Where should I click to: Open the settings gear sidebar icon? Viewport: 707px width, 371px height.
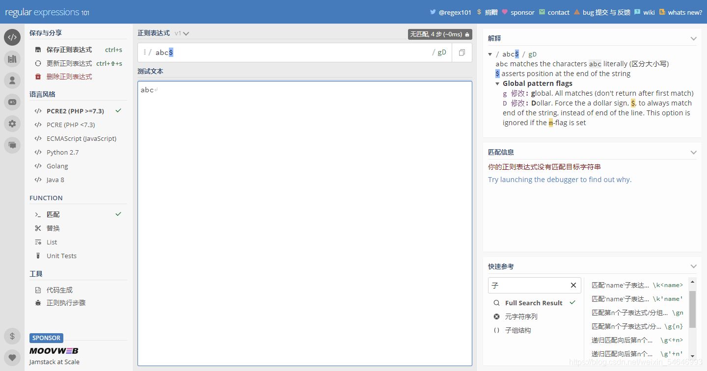click(12, 124)
